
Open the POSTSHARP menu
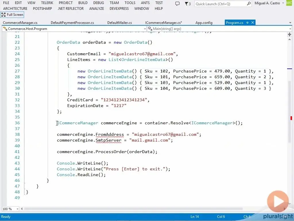tap(42, 8)
